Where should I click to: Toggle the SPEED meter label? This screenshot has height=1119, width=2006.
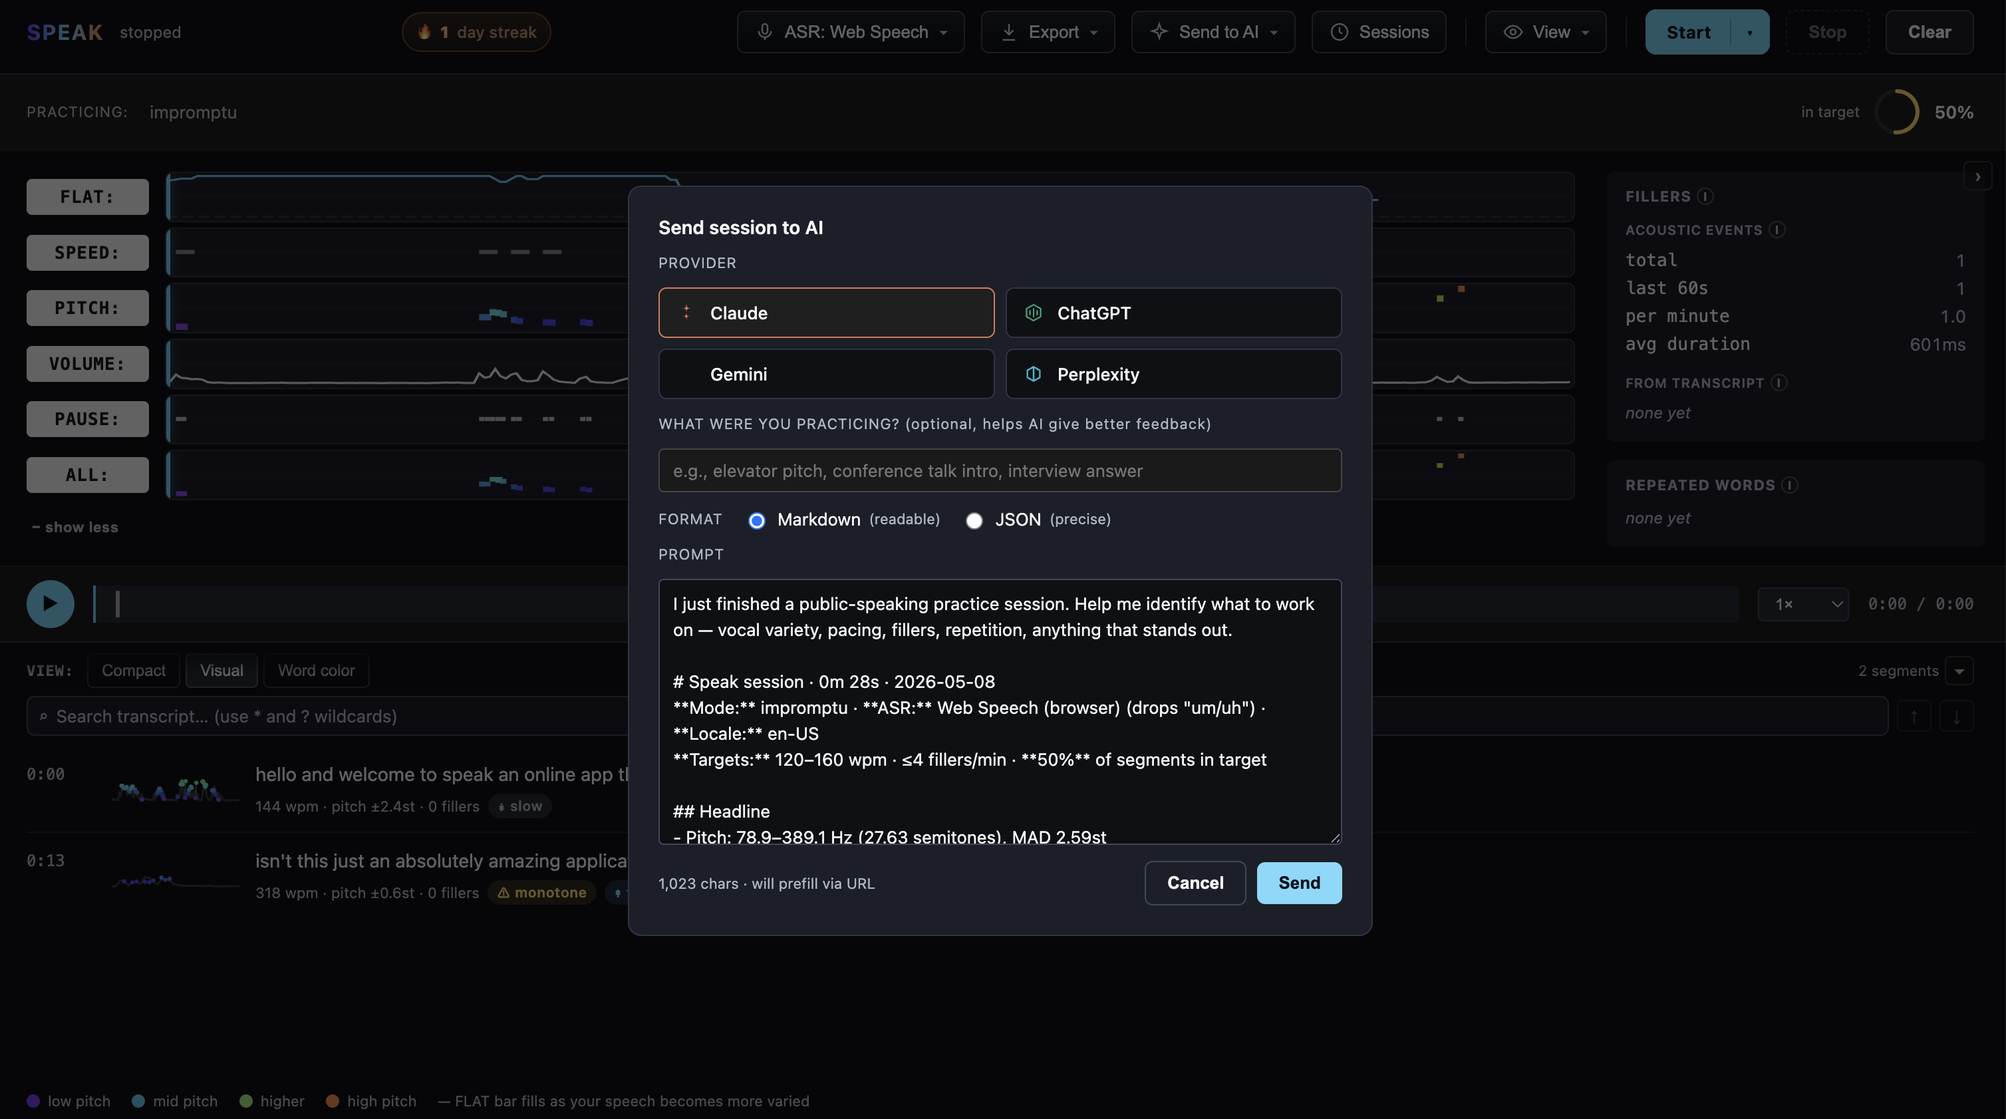(x=87, y=252)
